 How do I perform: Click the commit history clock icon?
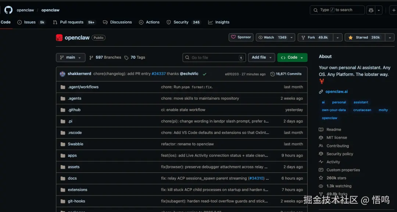coord(272,74)
